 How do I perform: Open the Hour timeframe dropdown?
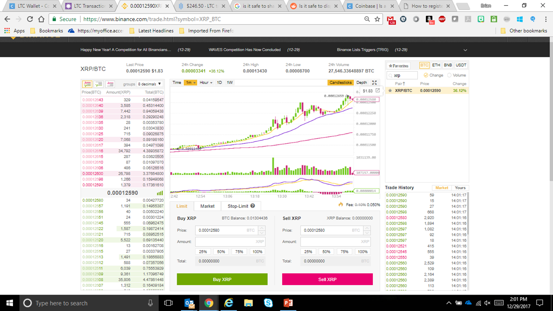pyautogui.click(x=206, y=83)
